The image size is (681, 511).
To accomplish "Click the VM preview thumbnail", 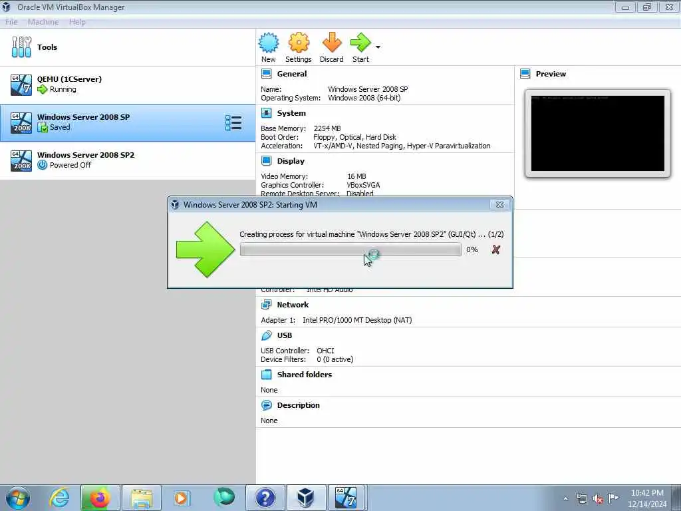I will click(598, 133).
